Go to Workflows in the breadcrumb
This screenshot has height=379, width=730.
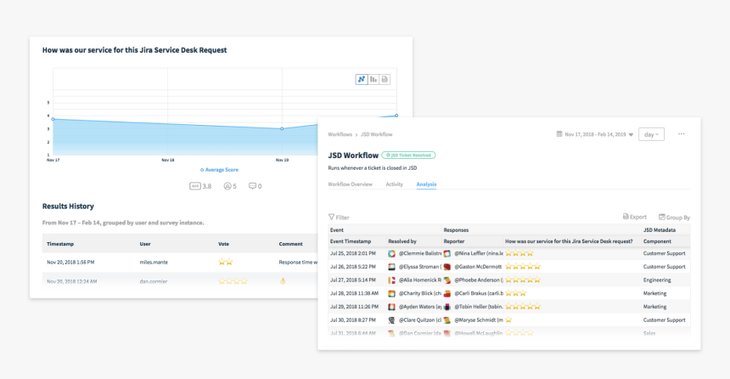pyautogui.click(x=340, y=134)
